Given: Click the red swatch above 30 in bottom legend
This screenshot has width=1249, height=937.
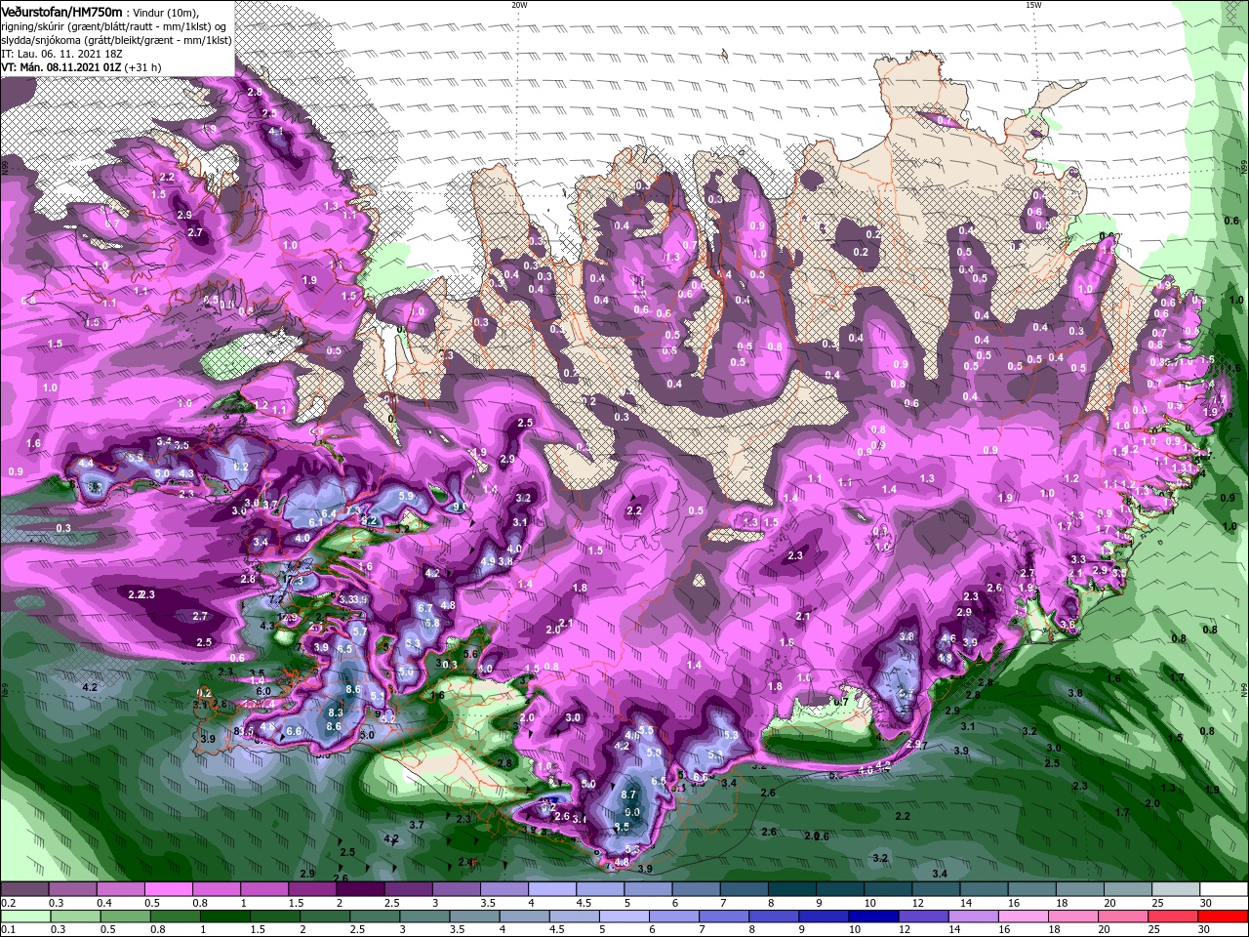Looking at the screenshot, I should point(1224,917).
